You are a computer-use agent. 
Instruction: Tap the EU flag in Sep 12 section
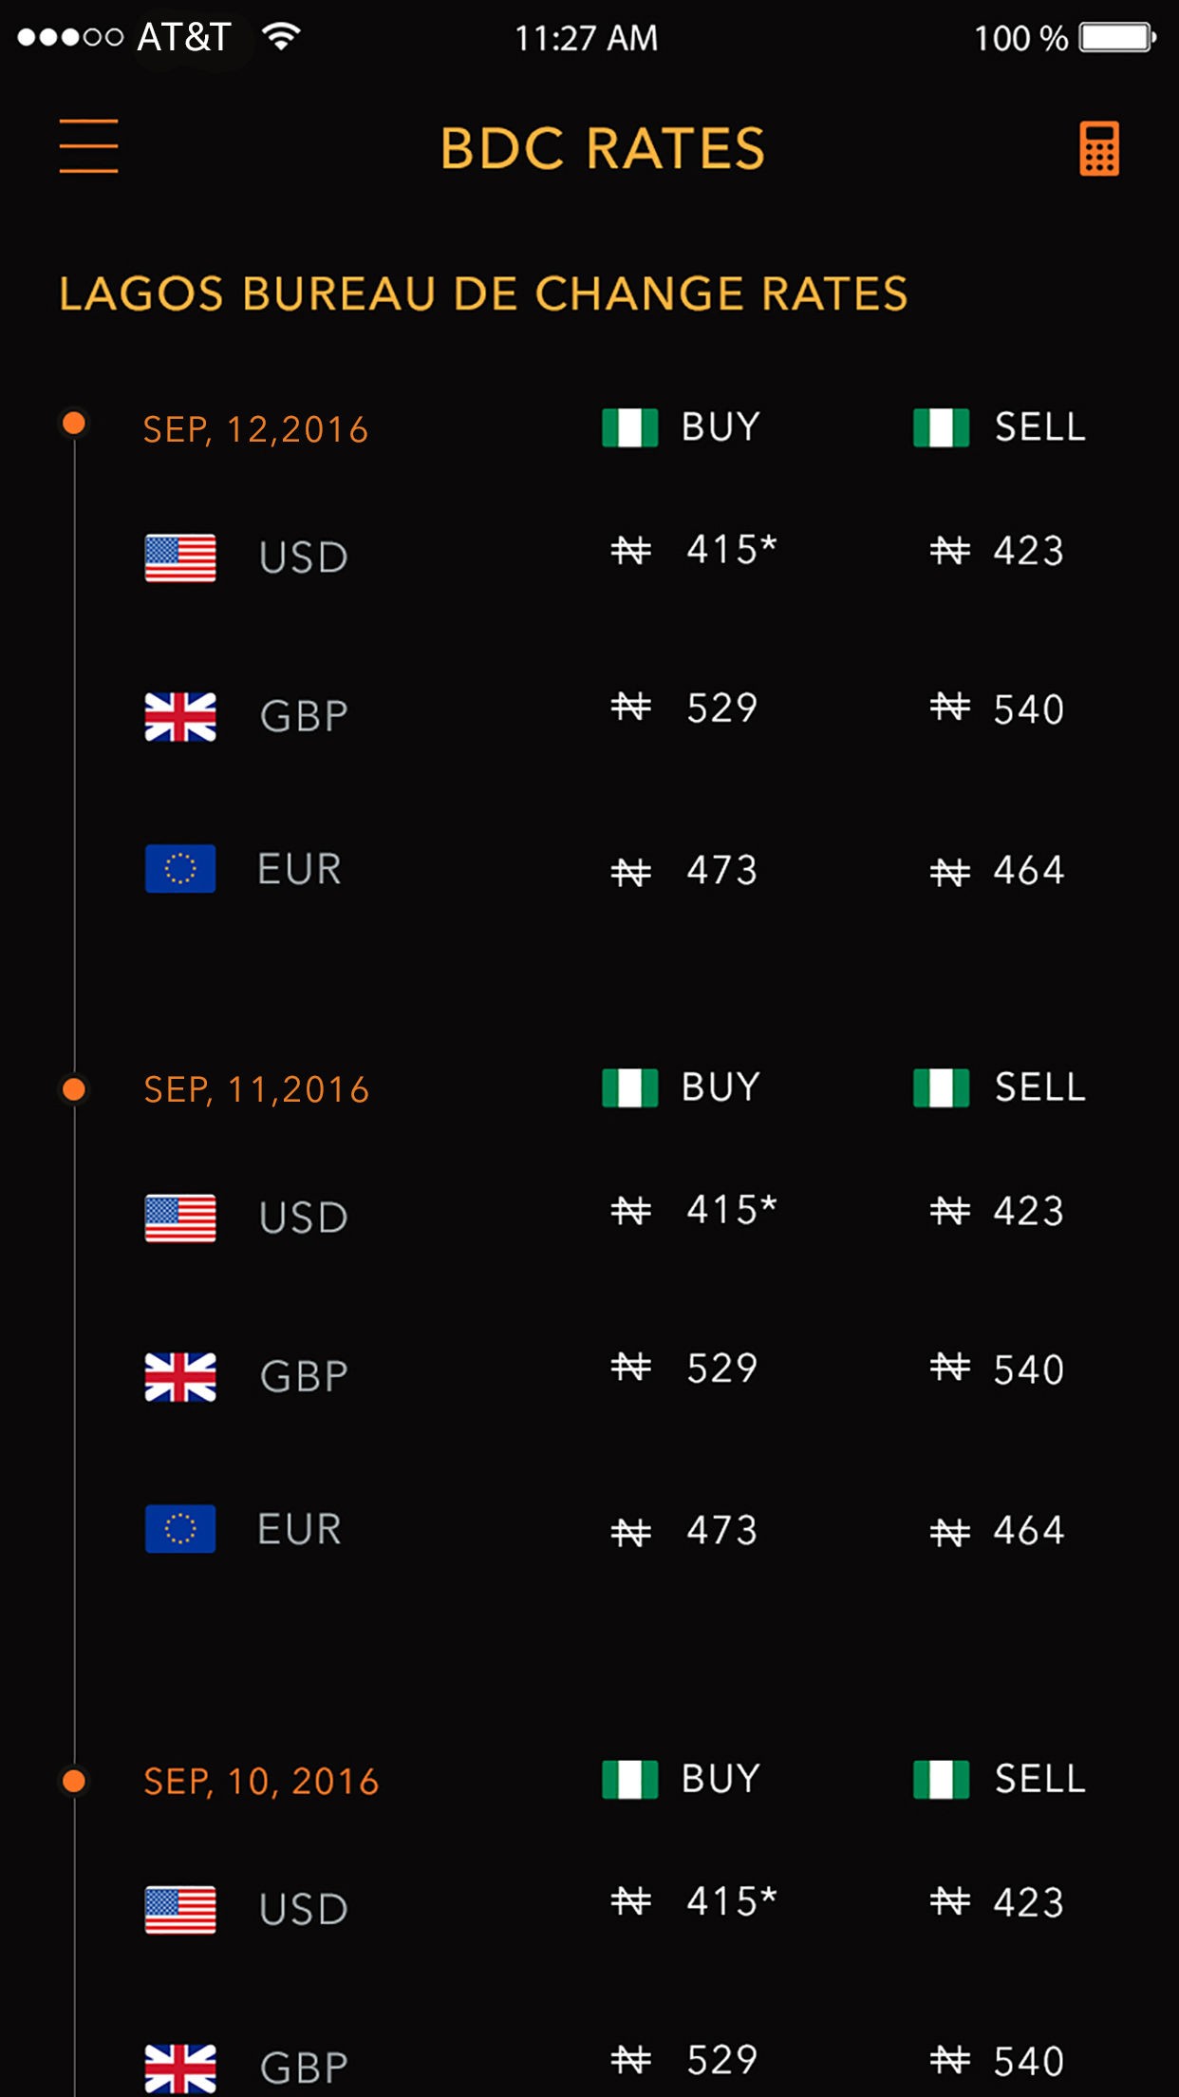click(x=180, y=868)
